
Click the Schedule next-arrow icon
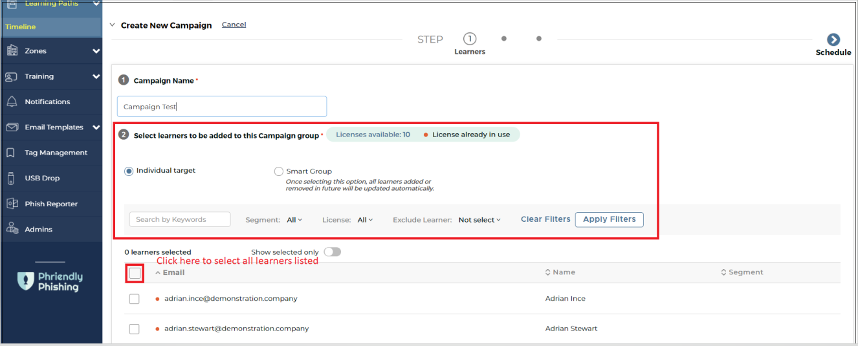point(833,39)
